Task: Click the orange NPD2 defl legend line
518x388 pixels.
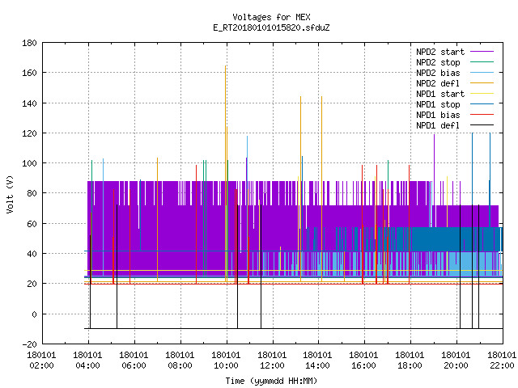Action: [x=482, y=82]
